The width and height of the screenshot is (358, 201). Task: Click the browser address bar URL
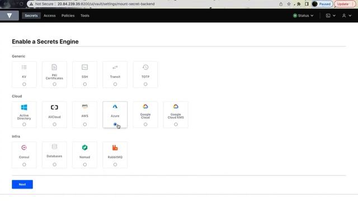pos(106,4)
